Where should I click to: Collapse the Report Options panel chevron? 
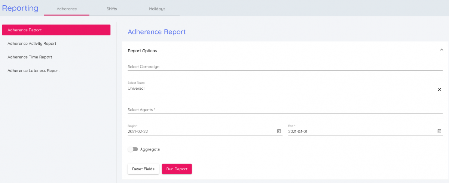point(441,50)
